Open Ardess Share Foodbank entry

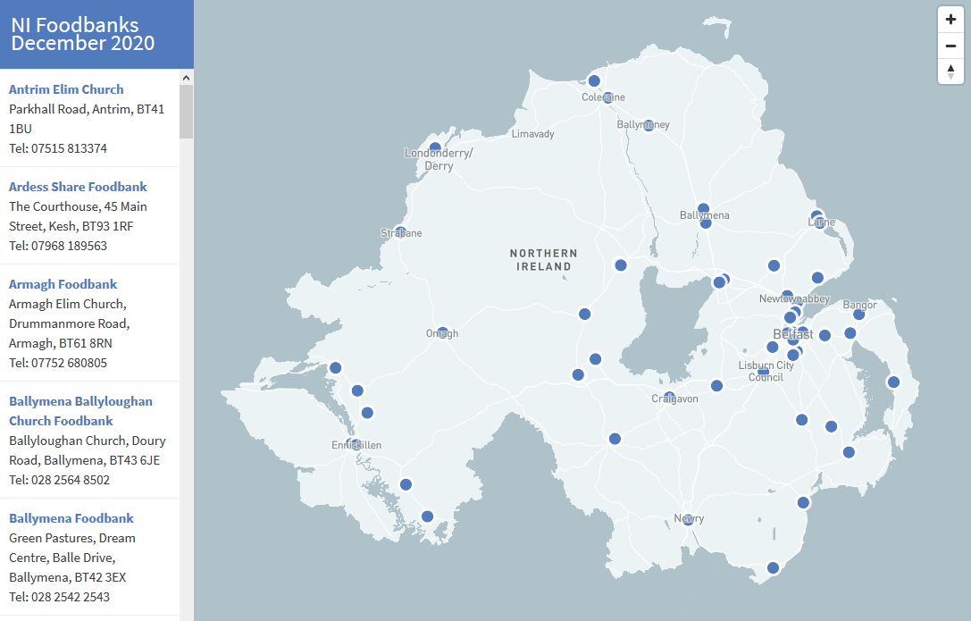(78, 187)
